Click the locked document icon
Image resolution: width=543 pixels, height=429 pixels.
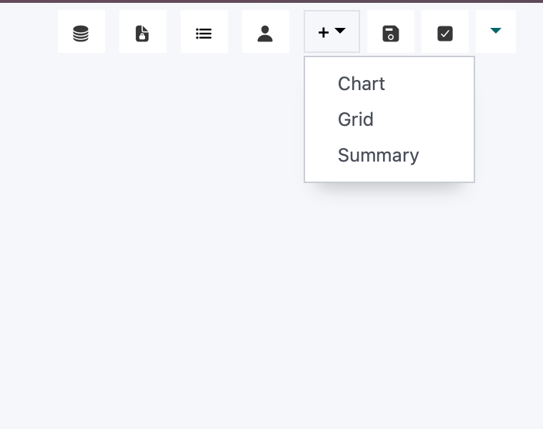(x=142, y=34)
